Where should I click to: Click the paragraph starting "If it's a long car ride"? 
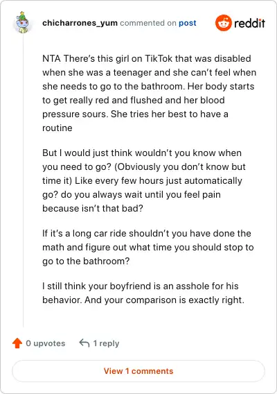pos(148,247)
